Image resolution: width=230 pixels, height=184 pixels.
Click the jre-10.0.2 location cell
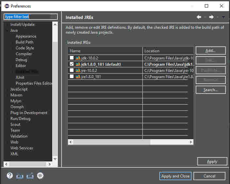click(168, 71)
